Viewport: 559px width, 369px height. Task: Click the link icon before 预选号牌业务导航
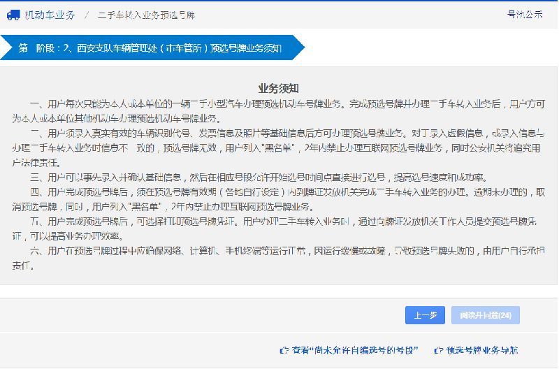pyautogui.click(x=438, y=350)
